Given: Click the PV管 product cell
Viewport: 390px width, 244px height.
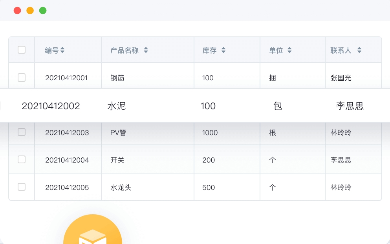Looking at the screenshot, I should click(x=118, y=133).
